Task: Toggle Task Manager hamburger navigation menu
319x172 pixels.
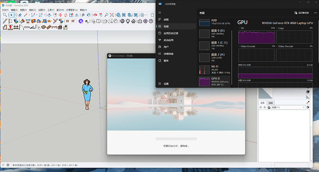Action: coord(159,12)
